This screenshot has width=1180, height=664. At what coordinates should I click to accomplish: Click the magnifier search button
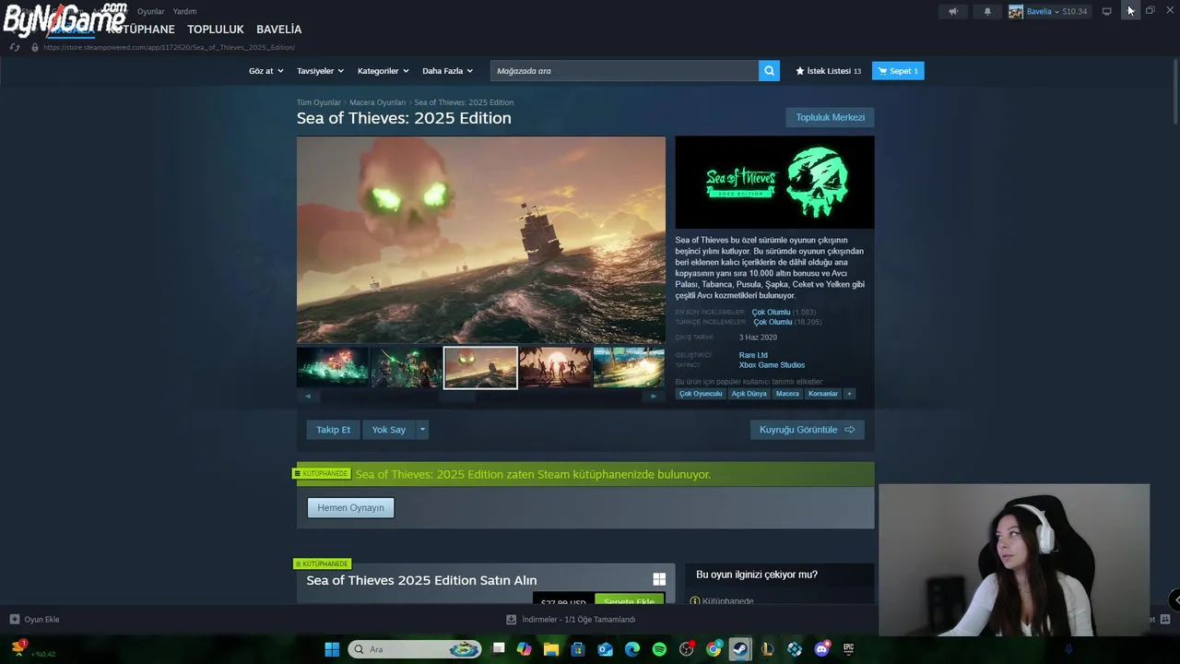[x=769, y=71]
